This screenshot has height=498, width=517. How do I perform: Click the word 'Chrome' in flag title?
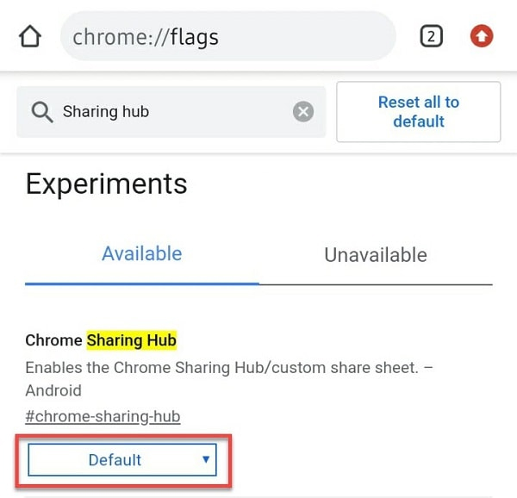coord(53,340)
